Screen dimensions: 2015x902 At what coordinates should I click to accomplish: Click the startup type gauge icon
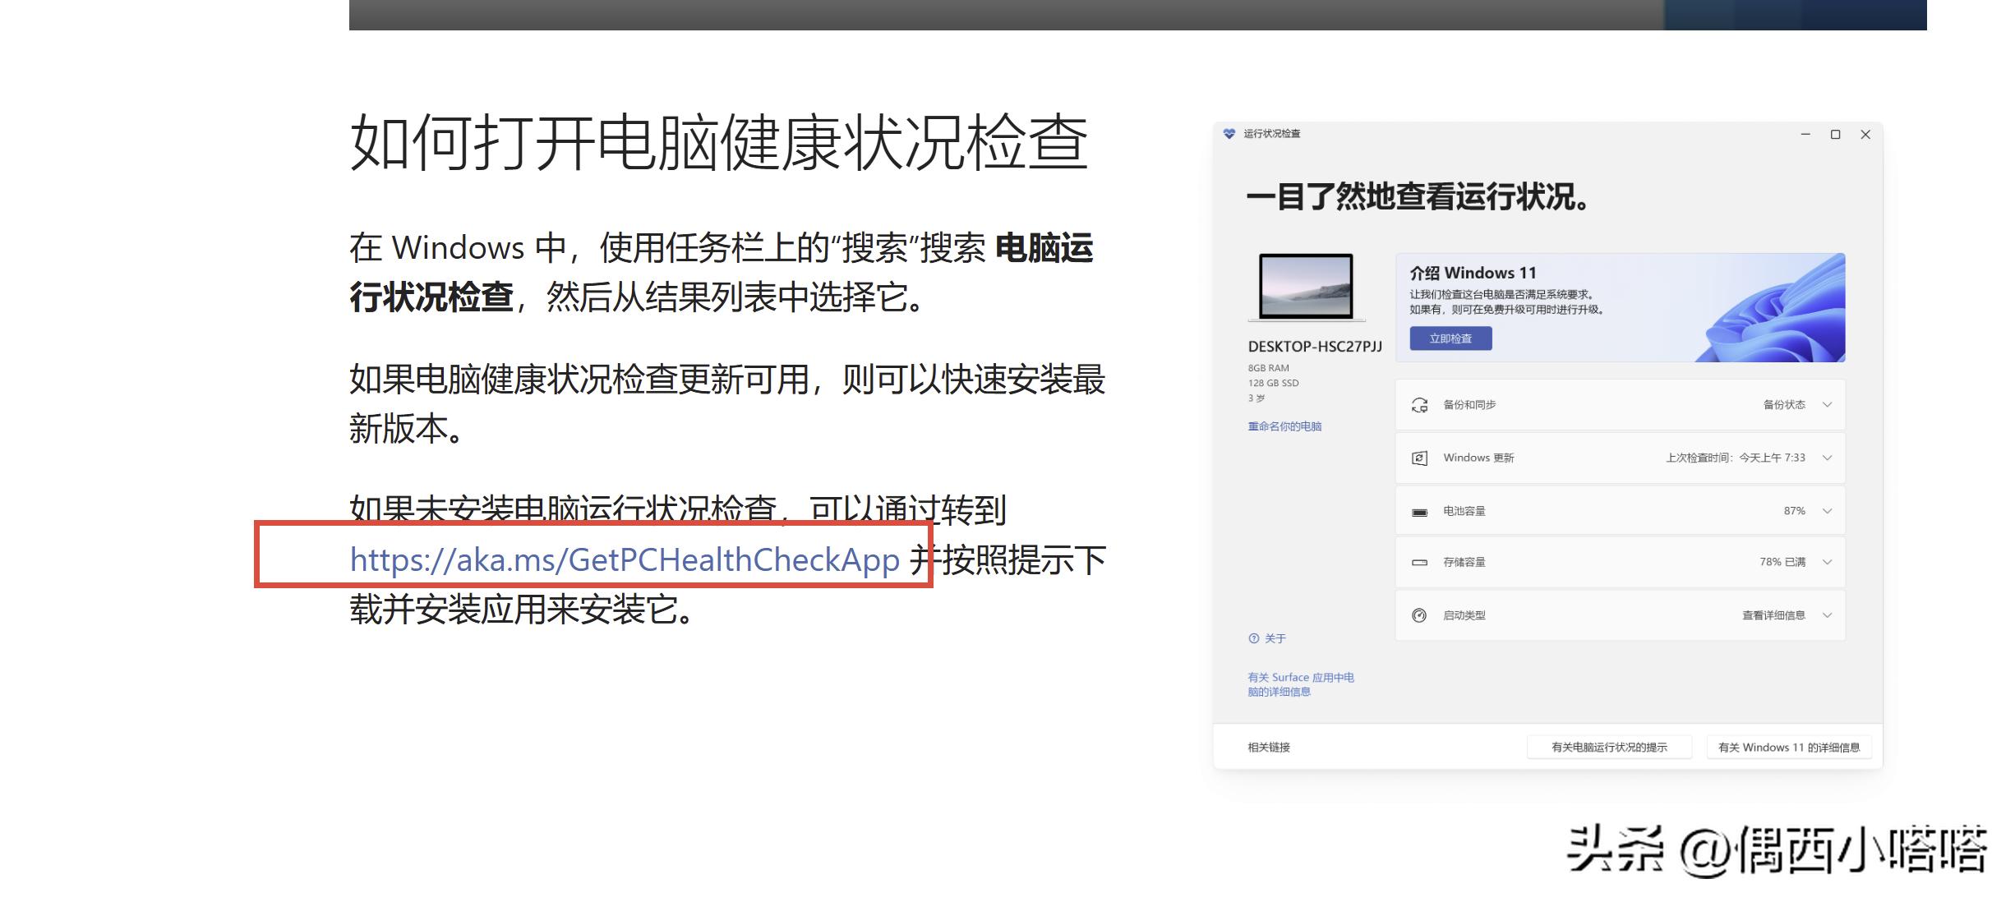(1419, 615)
